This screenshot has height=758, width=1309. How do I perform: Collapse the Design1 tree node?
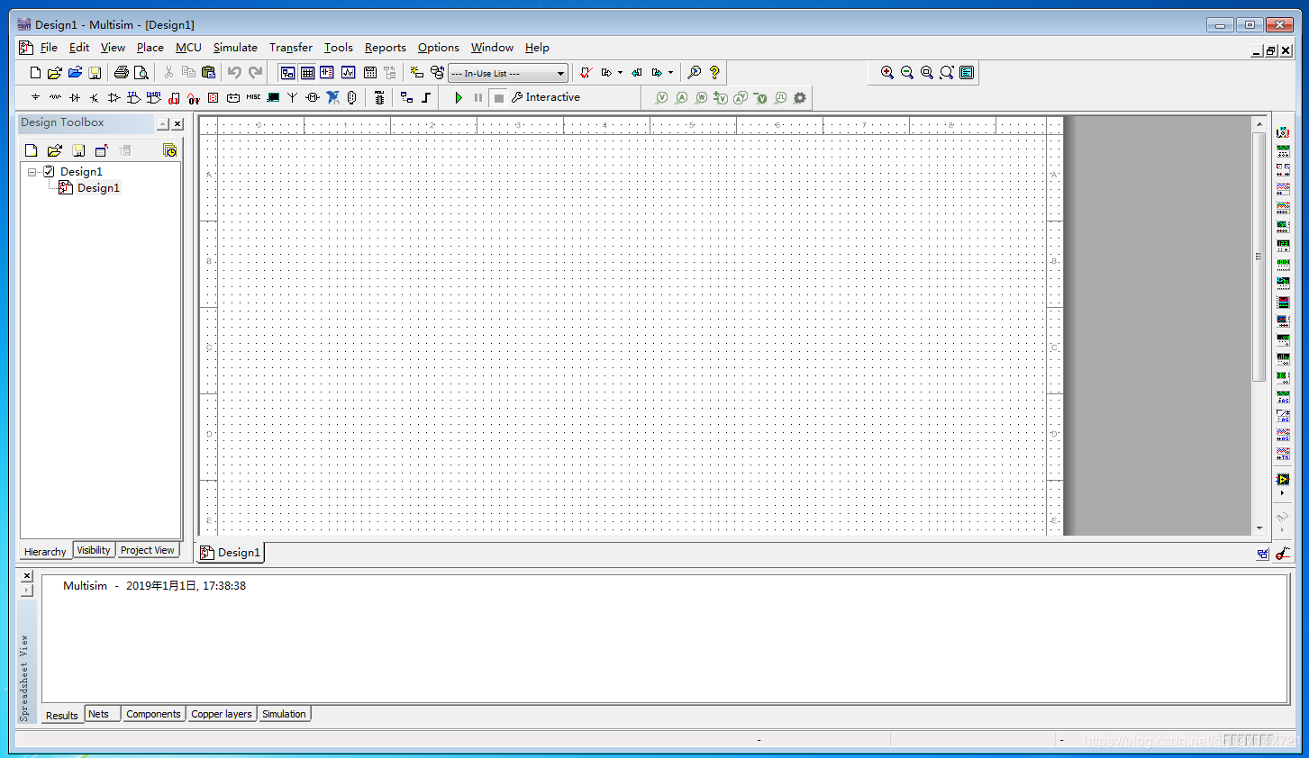click(32, 171)
